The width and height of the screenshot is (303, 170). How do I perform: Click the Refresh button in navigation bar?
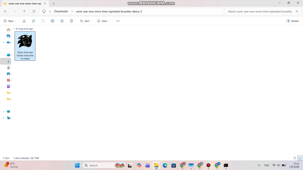(x=34, y=11)
